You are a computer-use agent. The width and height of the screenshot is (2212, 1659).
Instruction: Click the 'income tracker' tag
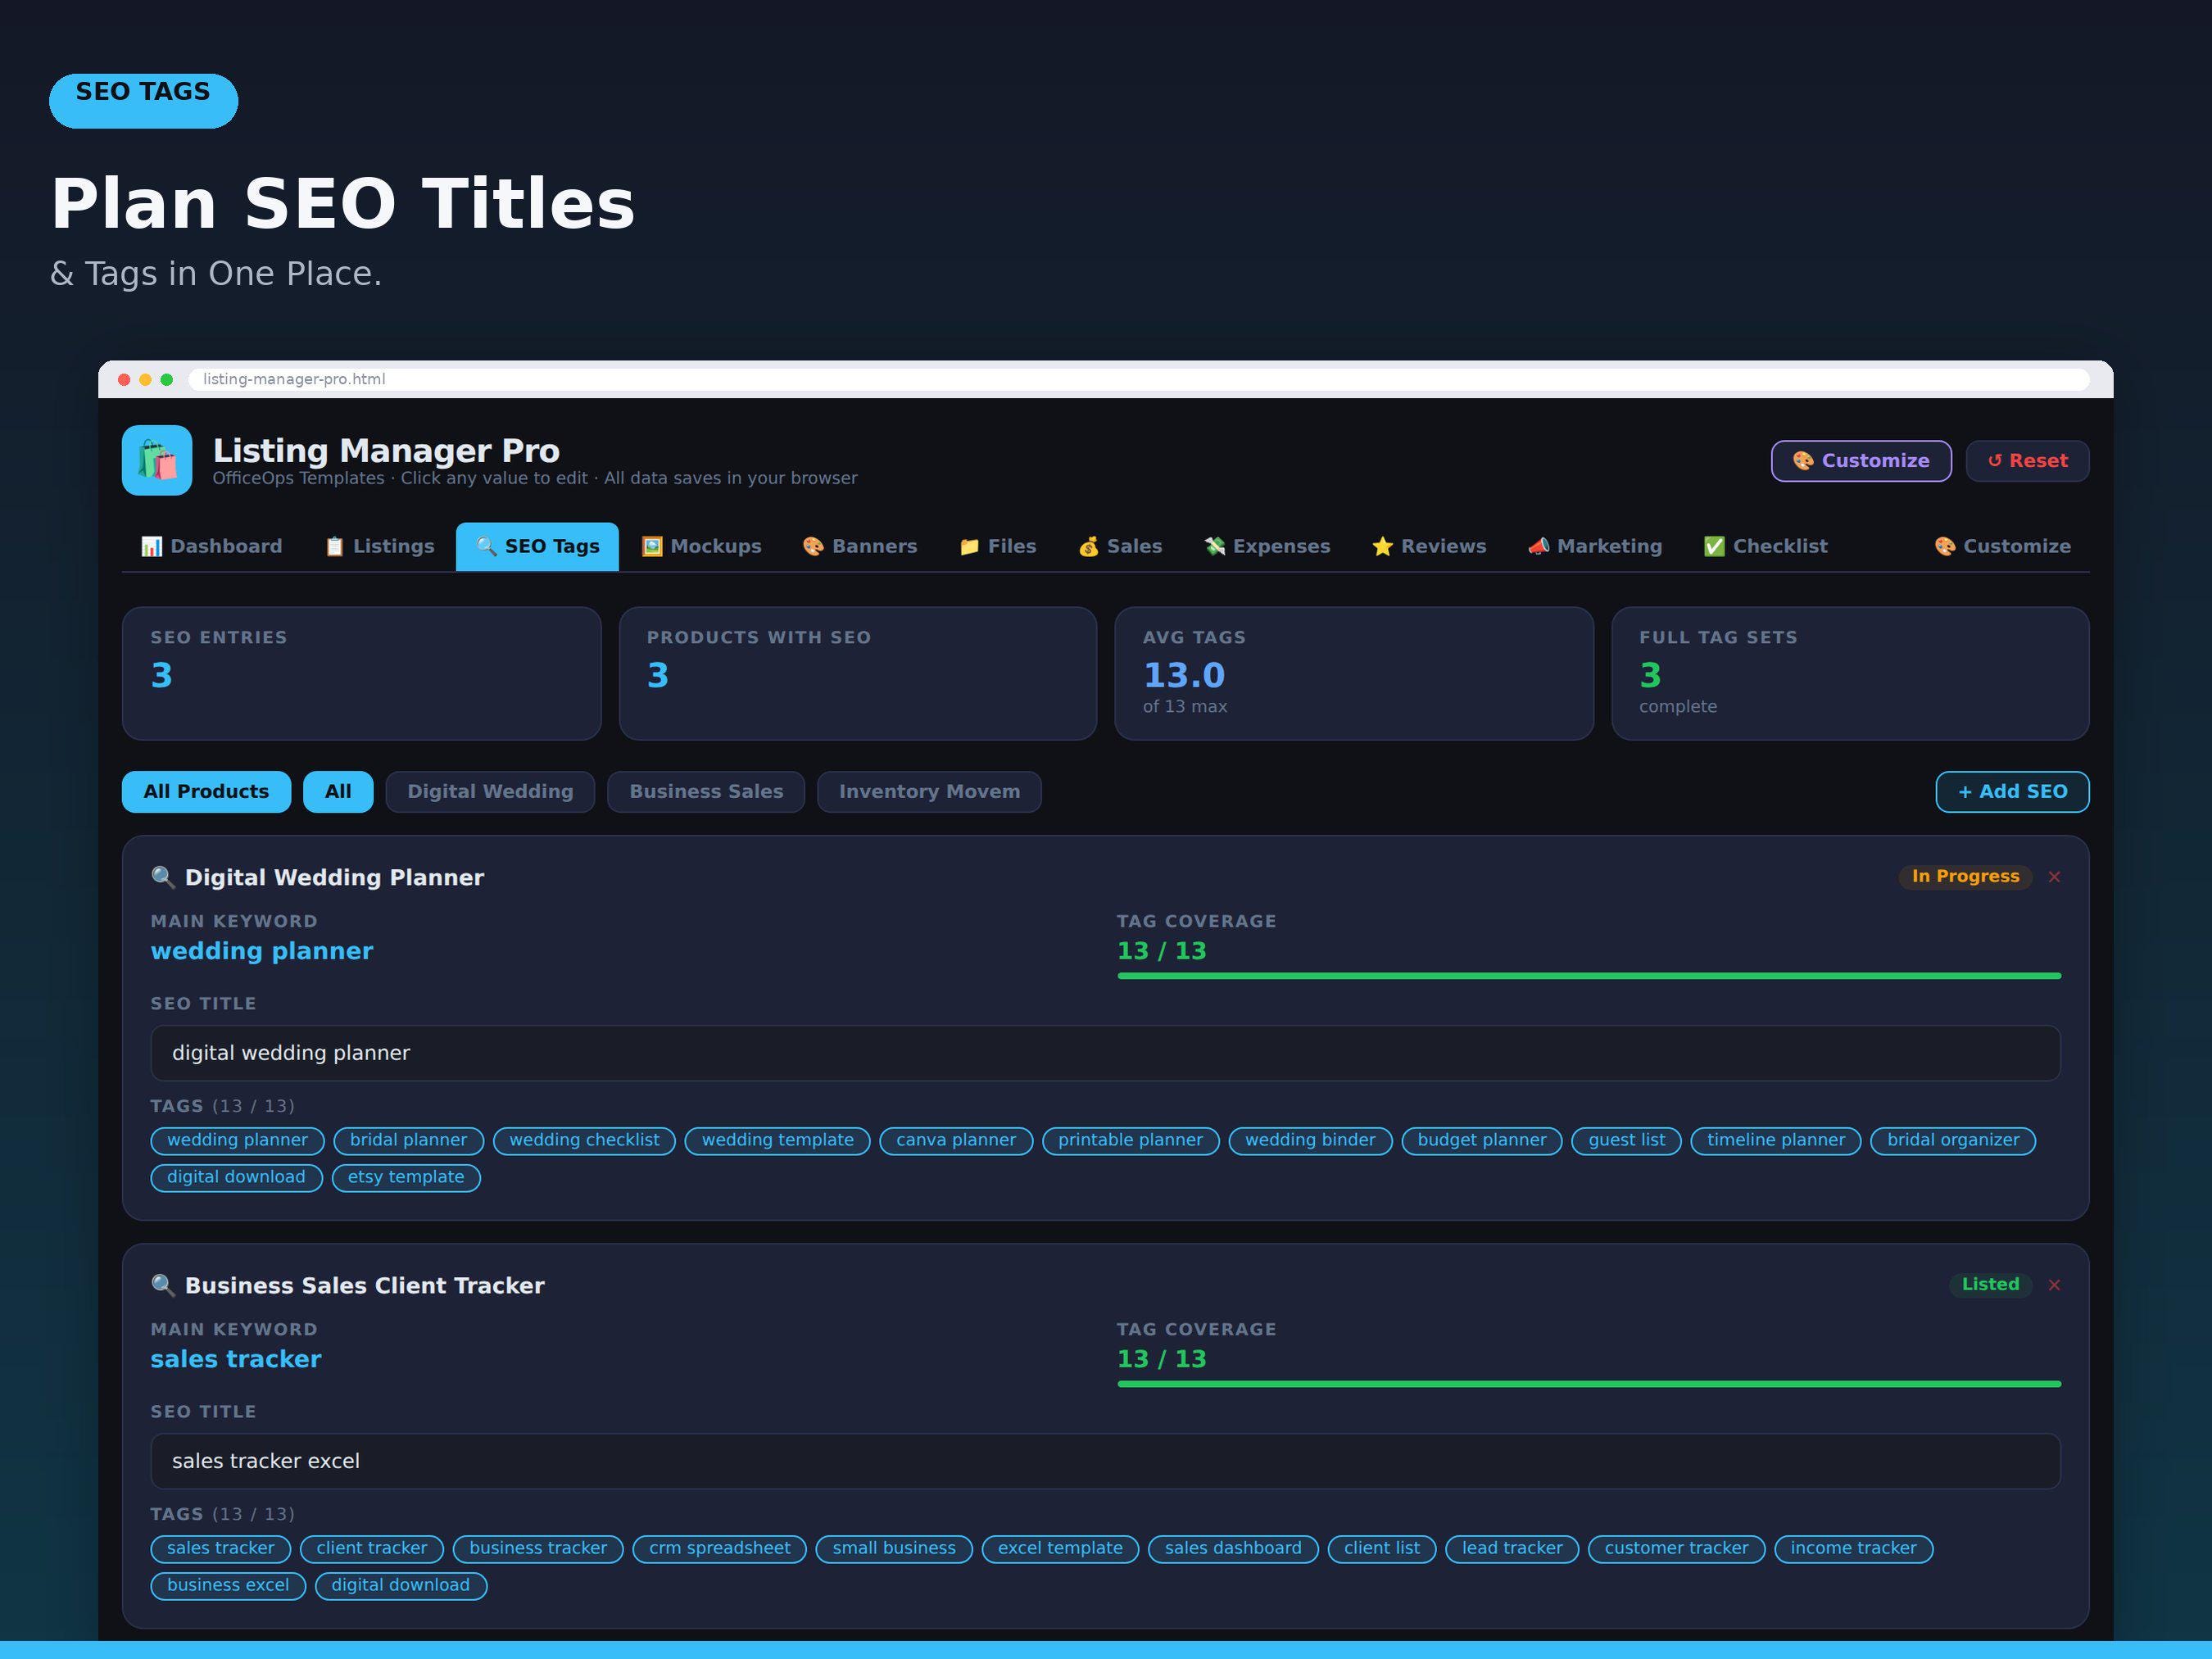[x=1853, y=1549]
